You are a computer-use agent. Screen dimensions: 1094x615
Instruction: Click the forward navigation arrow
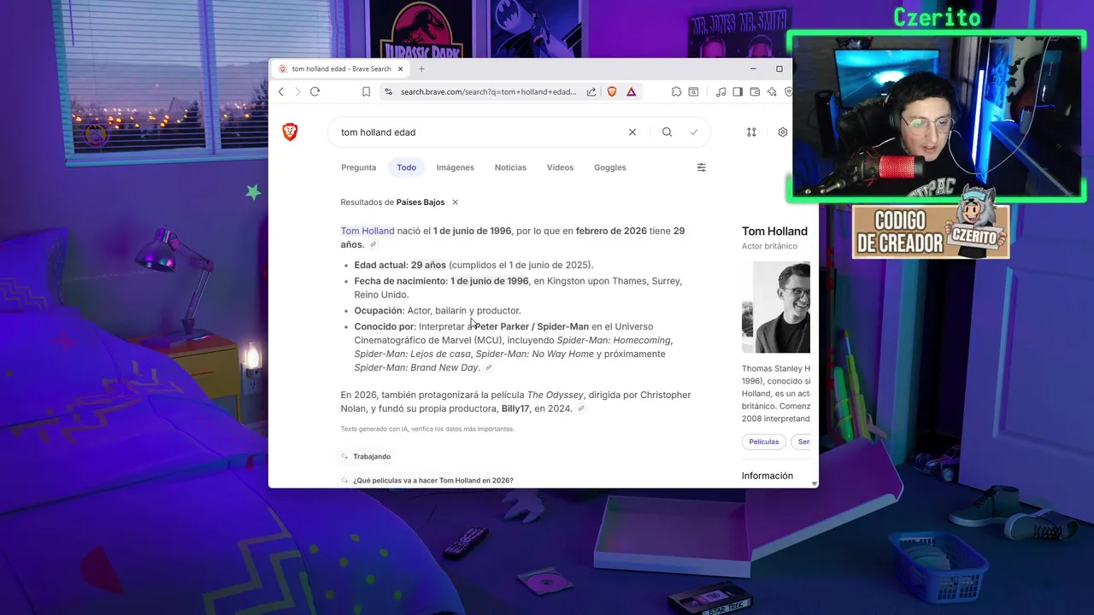pyautogui.click(x=297, y=91)
